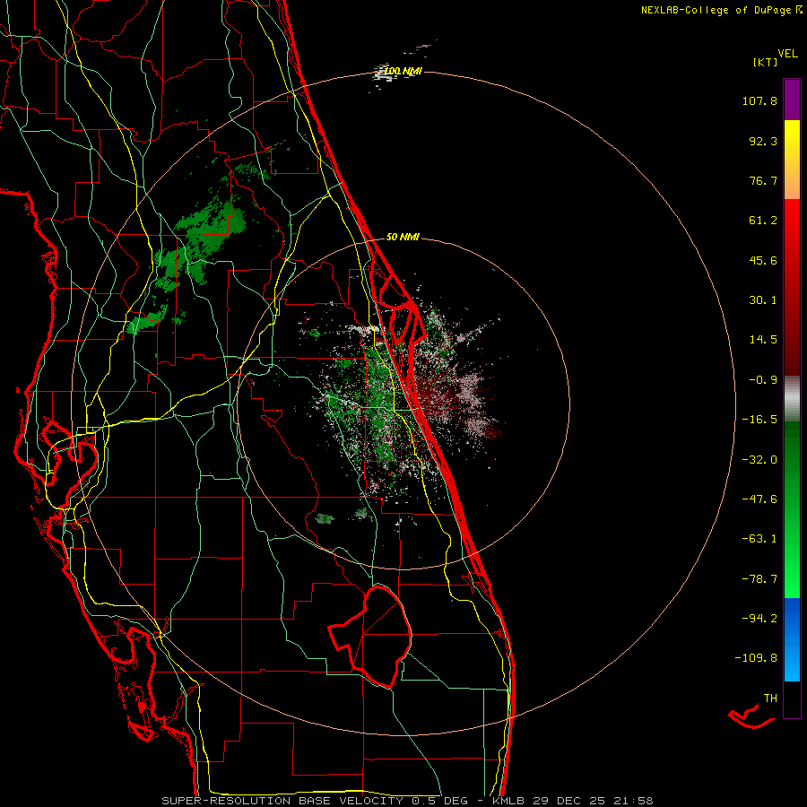Screen dimensions: 807x807
Task: Click the purple segment of velocity color bar
Action: click(x=792, y=100)
